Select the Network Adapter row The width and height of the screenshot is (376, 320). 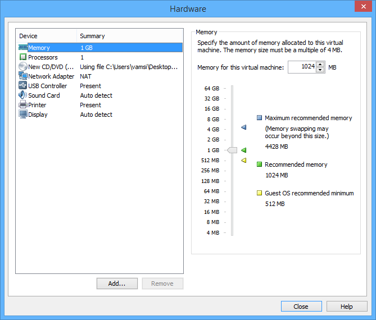[99, 76]
